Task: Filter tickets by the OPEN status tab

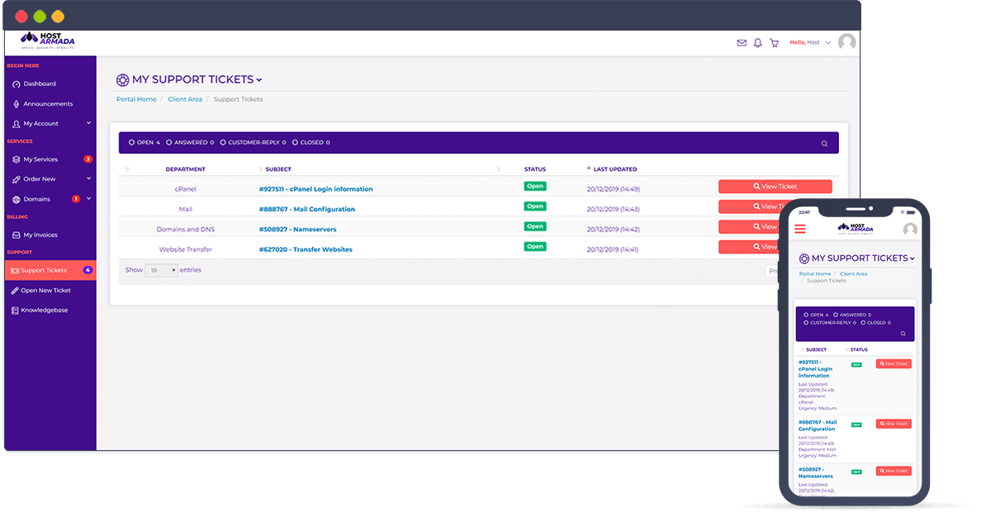Action: click(145, 142)
